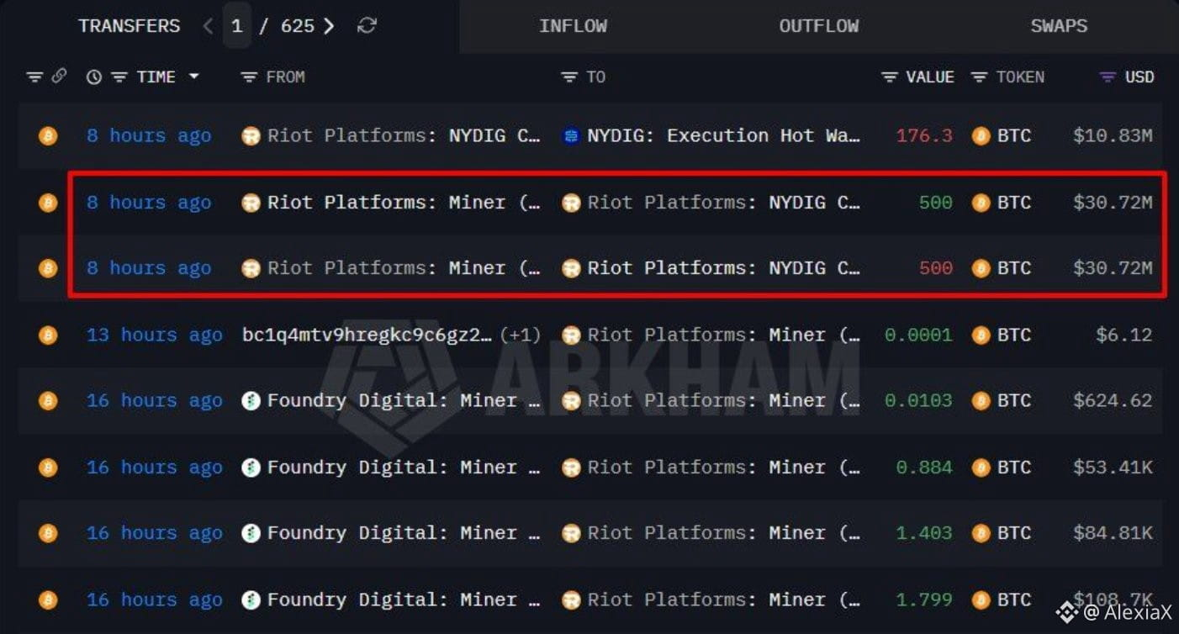Open the TO column filter icon

(569, 77)
